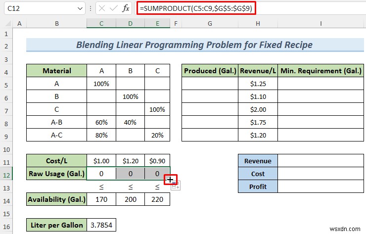Click the Liter per Gallon label cell
The width and height of the screenshot is (366, 234).
pyautogui.click(x=57, y=225)
